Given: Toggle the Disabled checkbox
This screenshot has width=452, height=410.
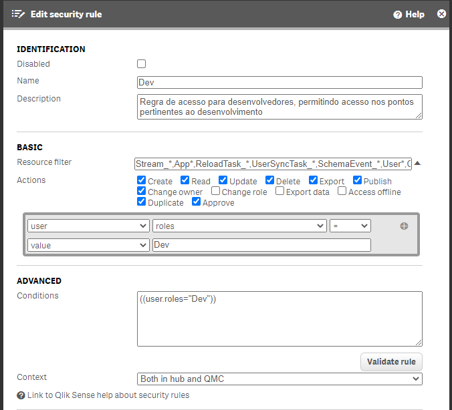Looking at the screenshot, I should click(141, 64).
